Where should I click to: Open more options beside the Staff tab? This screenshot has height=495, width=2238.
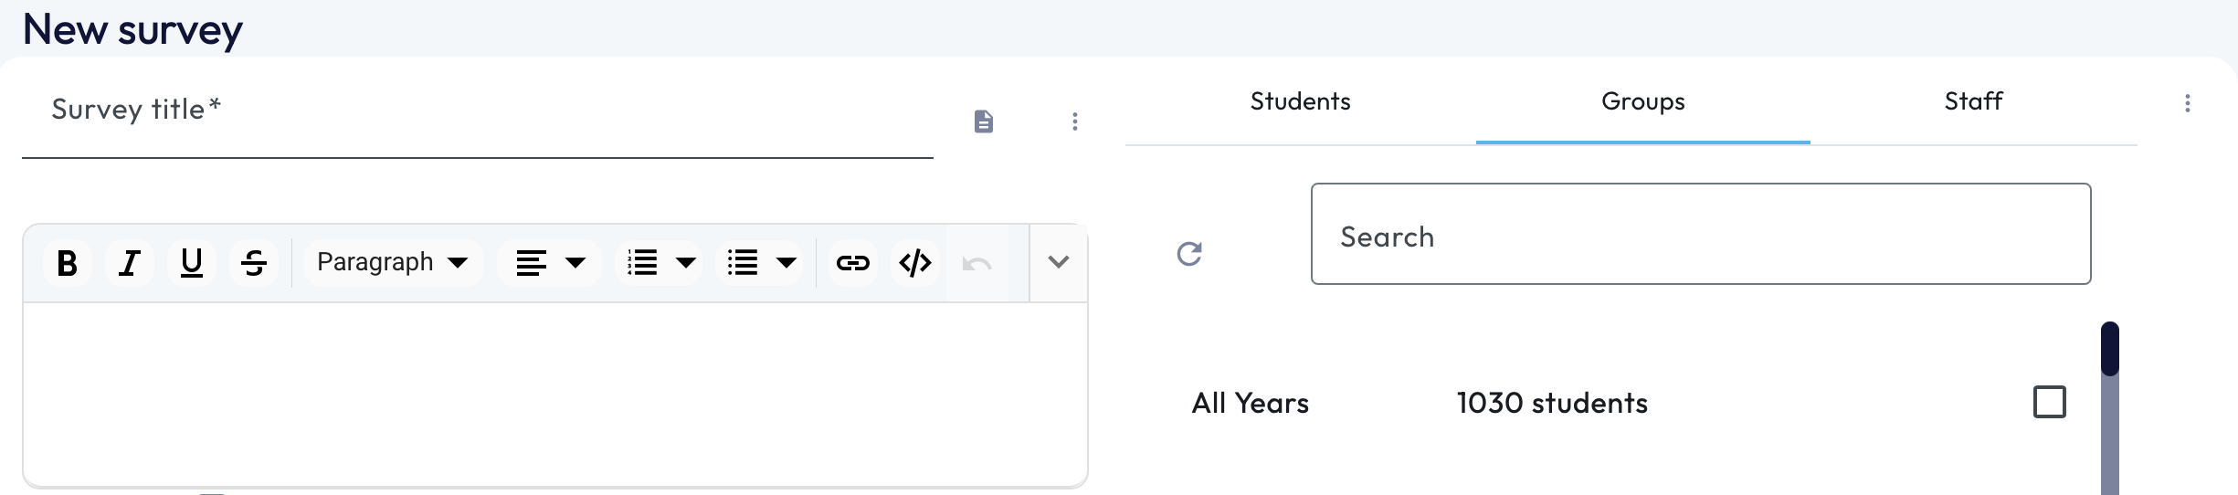[x=2187, y=103]
